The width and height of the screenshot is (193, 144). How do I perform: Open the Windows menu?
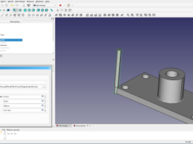click(x=40, y=1)
